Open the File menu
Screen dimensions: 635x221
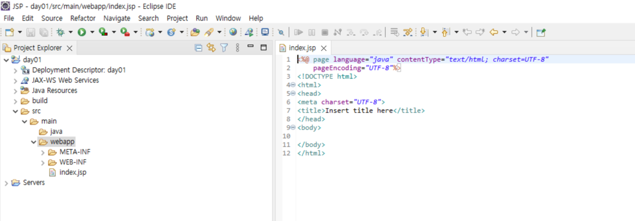(x=9, y=18)
